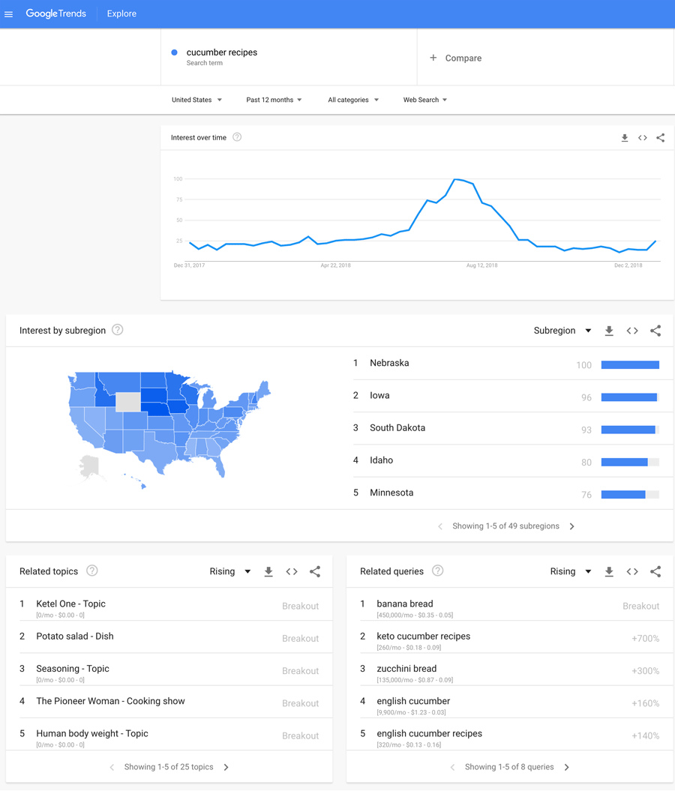Open the hamburger main menu

point(9,14)
